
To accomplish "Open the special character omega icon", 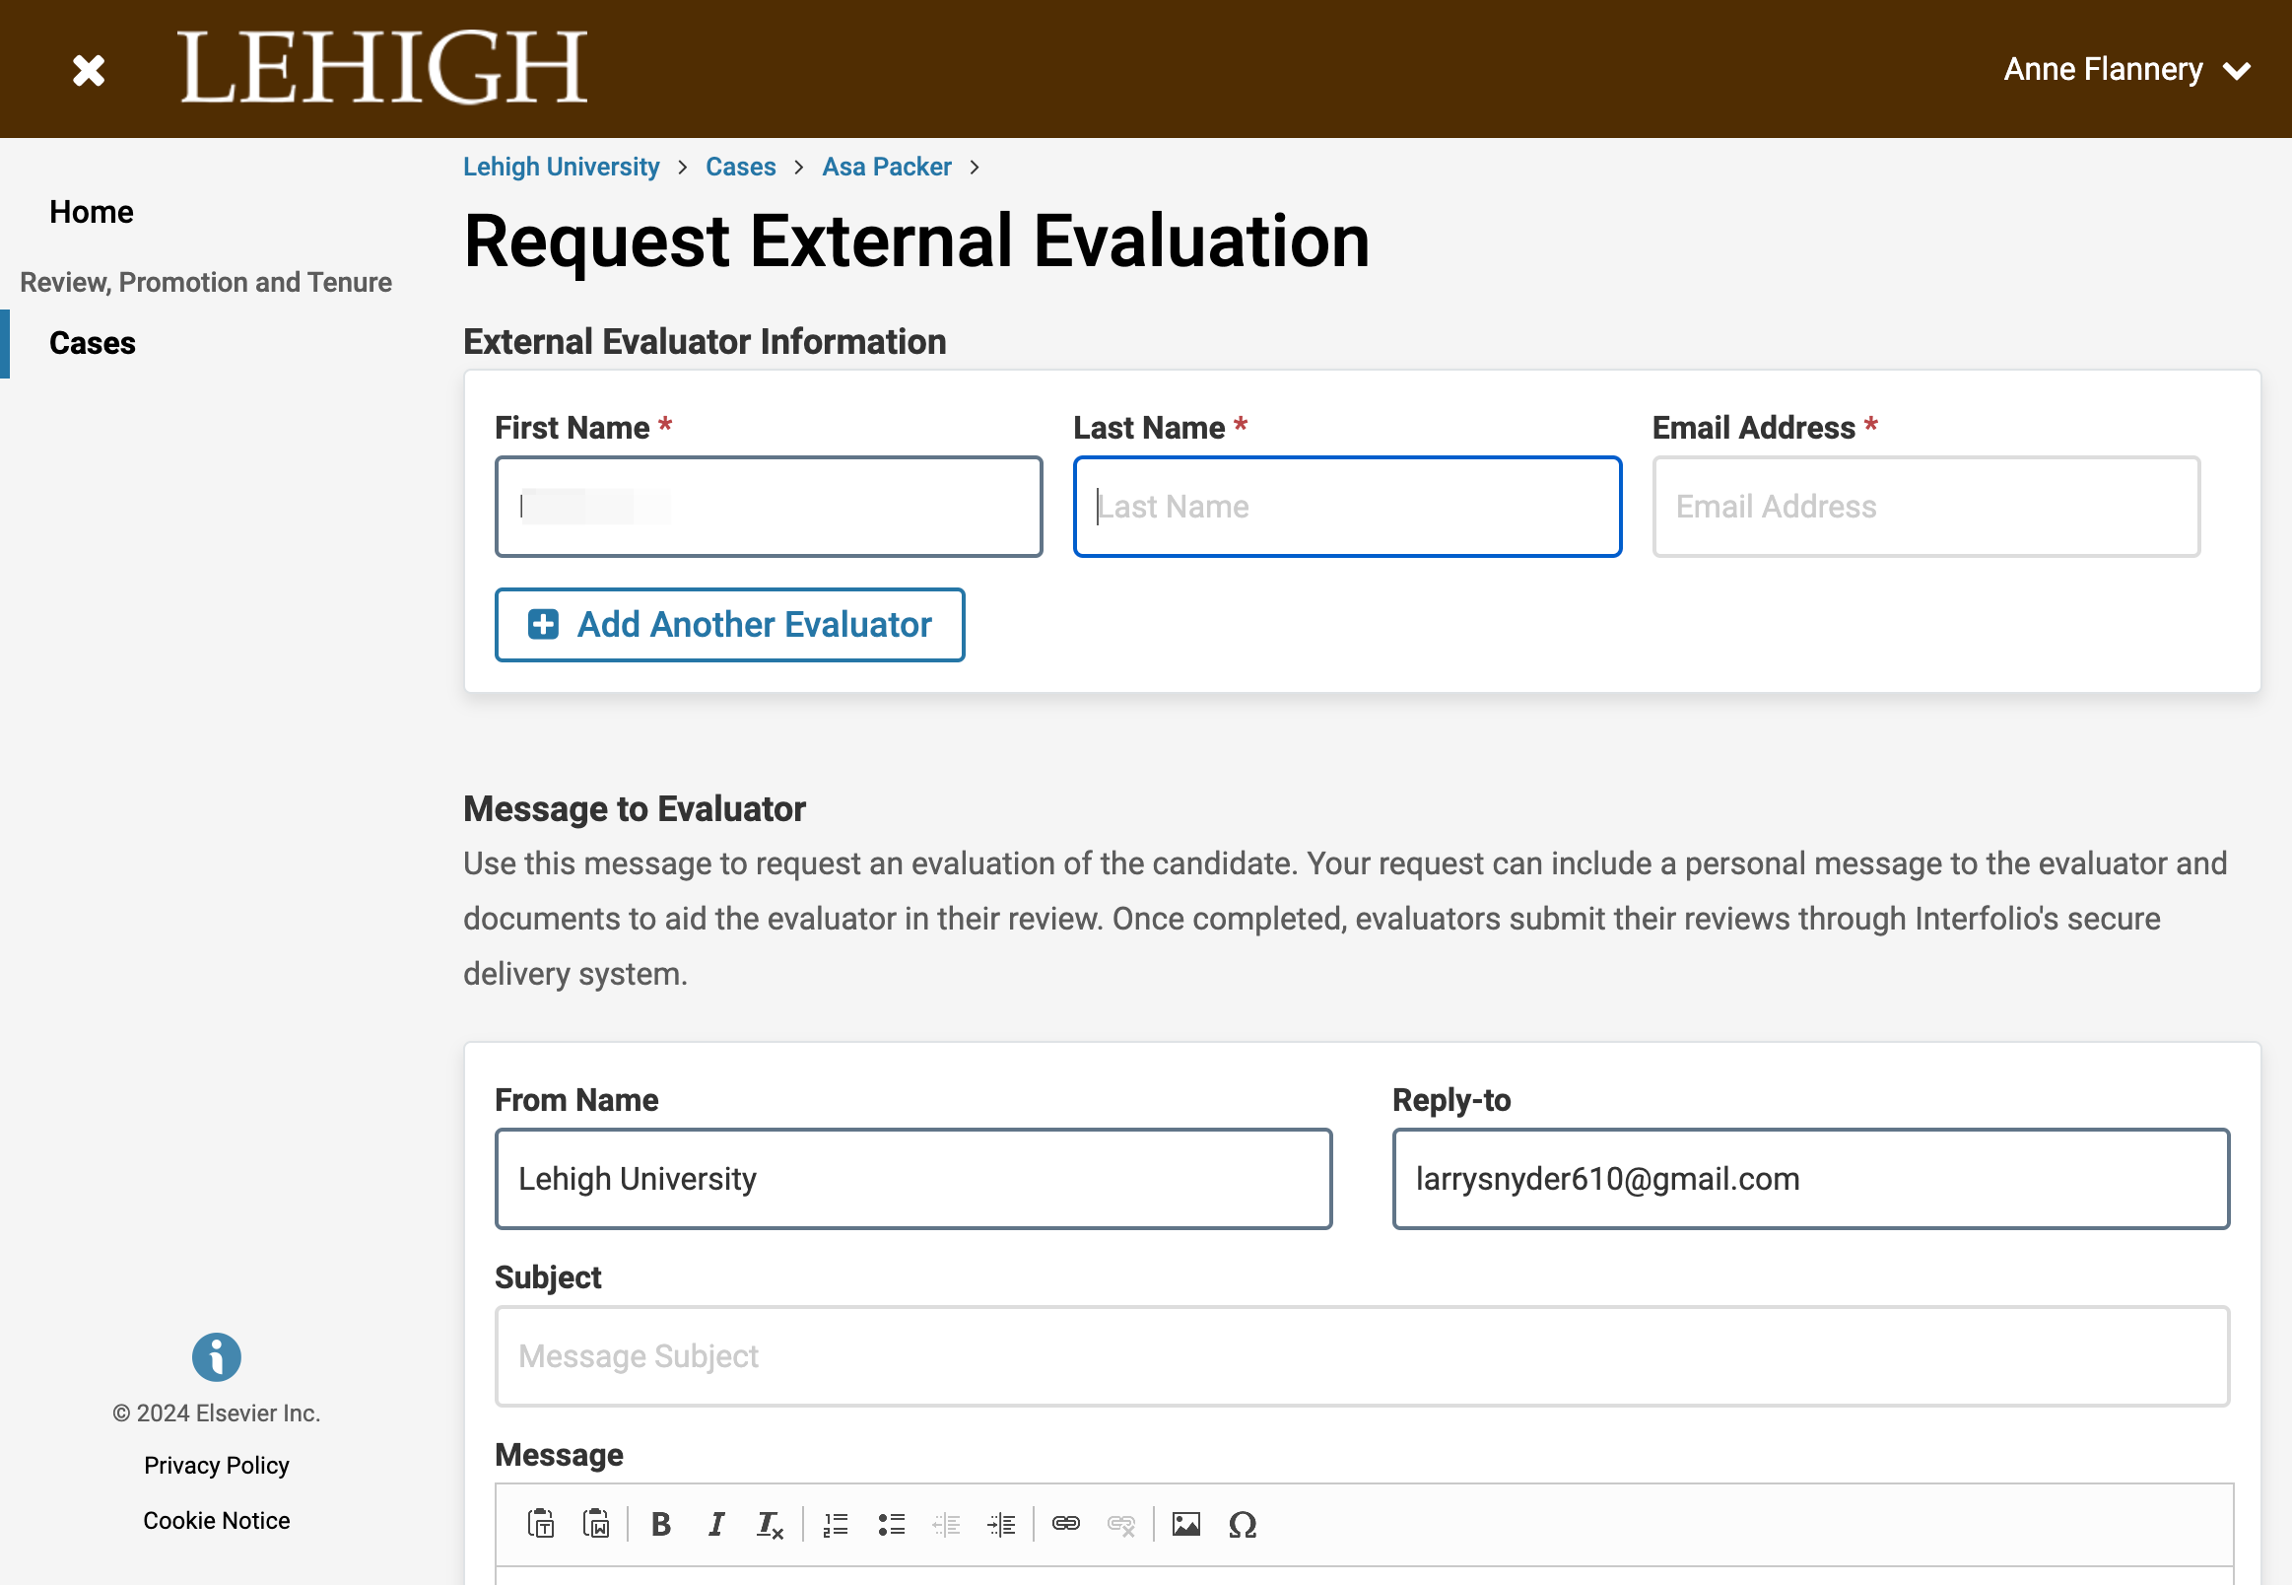I will tap(1243, 1525).
